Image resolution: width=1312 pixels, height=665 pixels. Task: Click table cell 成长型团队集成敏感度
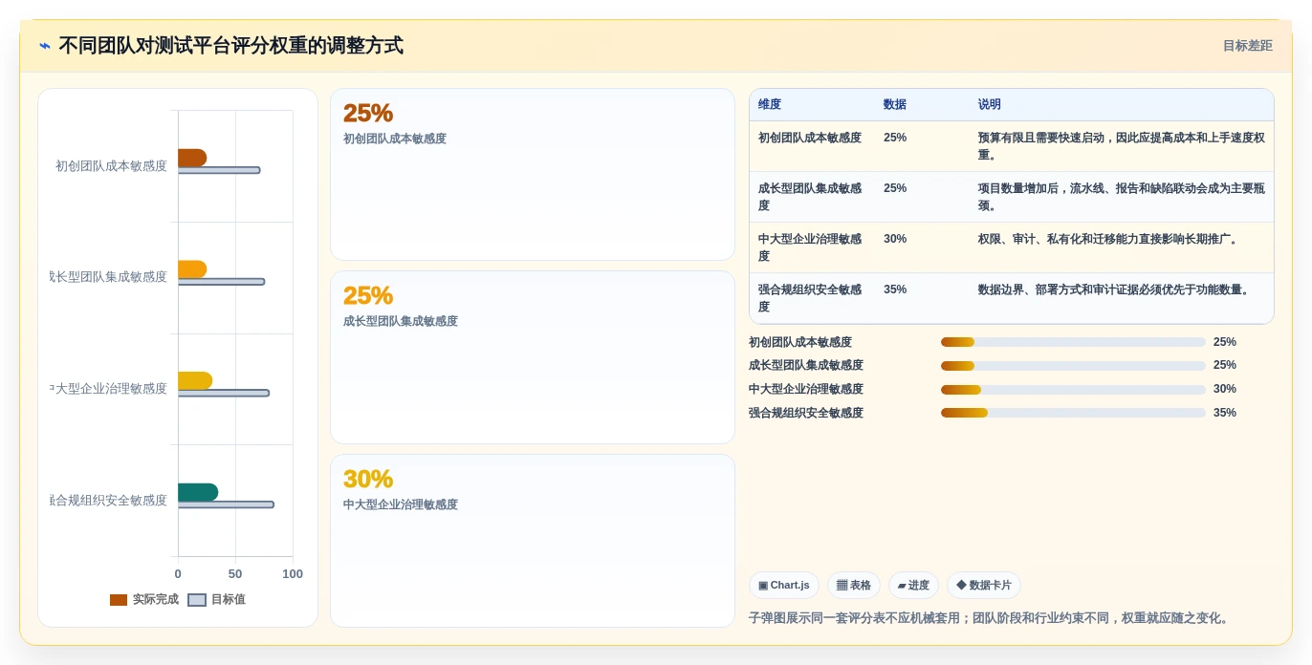click(810, 197)
